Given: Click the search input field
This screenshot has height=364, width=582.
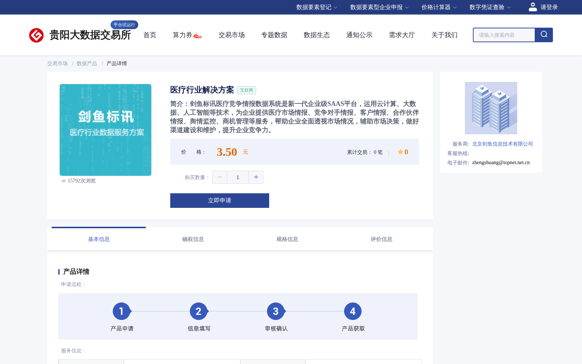Looking at the screenshot, I should (x=504, y=35).
